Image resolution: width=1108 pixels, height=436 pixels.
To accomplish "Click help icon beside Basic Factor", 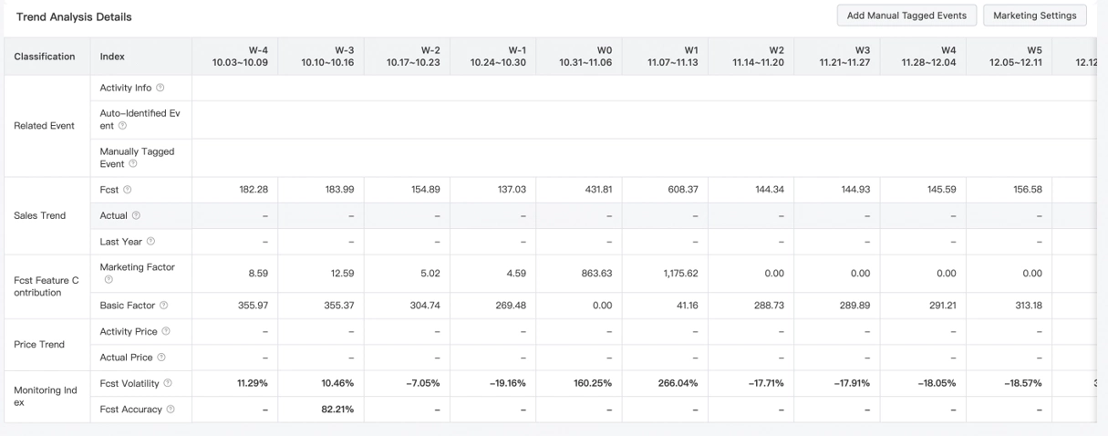I will point(164,306).
